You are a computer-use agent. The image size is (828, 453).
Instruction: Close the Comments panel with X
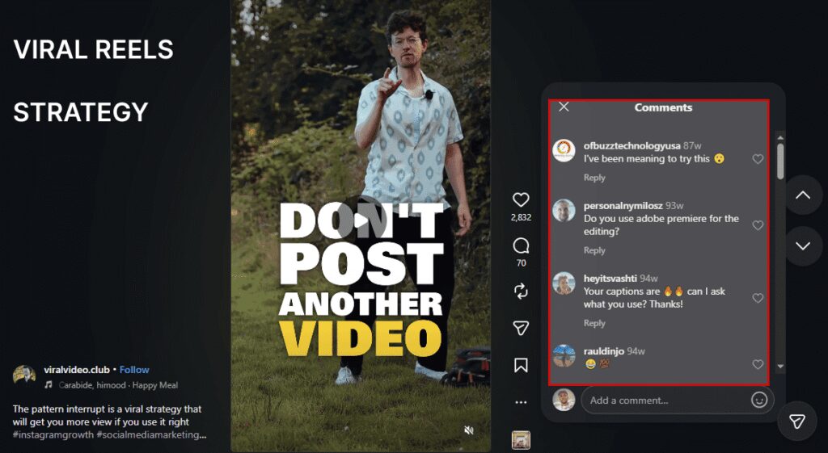pyautogui.click(x=564, y=107)
